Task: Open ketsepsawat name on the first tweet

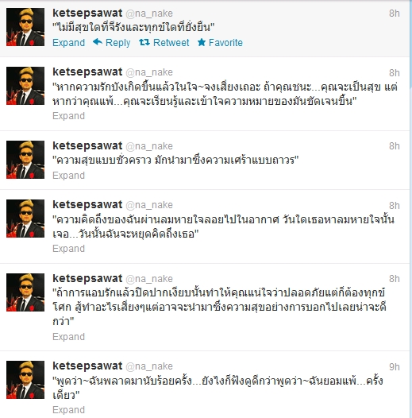Action: pos(87,13)
